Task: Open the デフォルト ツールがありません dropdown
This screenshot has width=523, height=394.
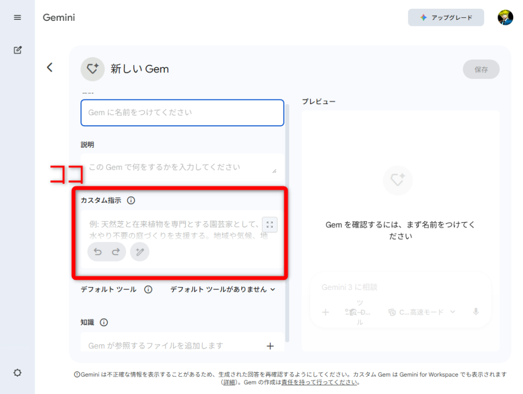Action: pos(223,290)
